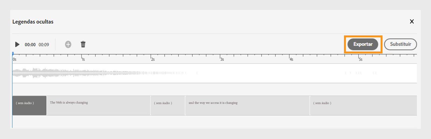Select the dark highlighted sem áudio segment
This screenshot has height=139, width=431.
[x=29, y=105]
